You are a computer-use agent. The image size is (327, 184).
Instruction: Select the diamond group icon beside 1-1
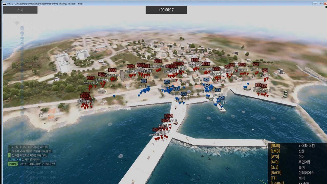17,23
